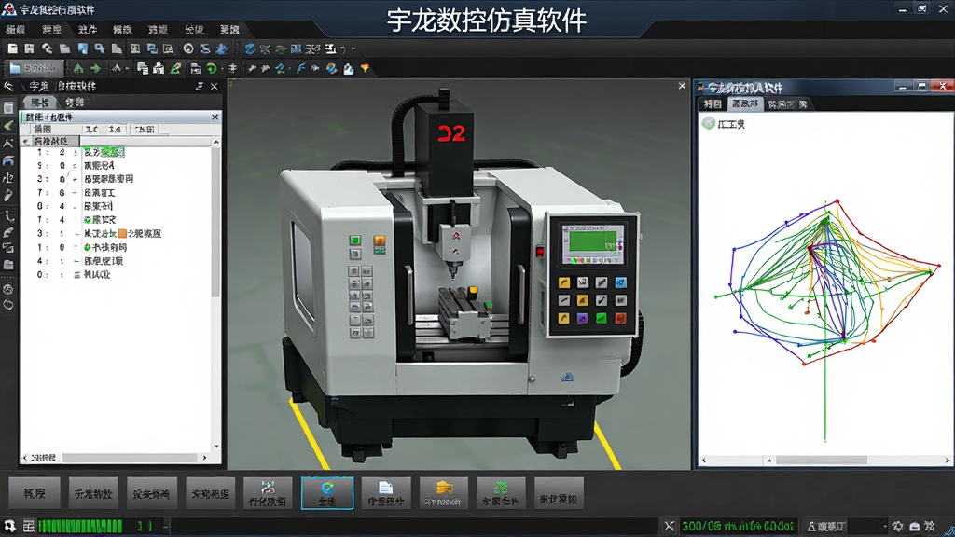Select the green-highlighted row "1 : 2"
This screenshot has height=537, width=955.
pos(116,152)
